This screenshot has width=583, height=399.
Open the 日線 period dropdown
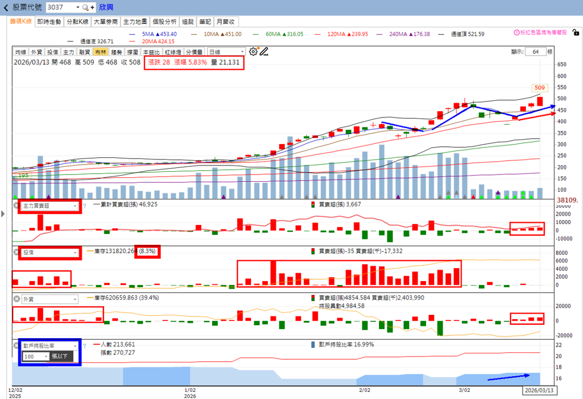tap(227, 52)
